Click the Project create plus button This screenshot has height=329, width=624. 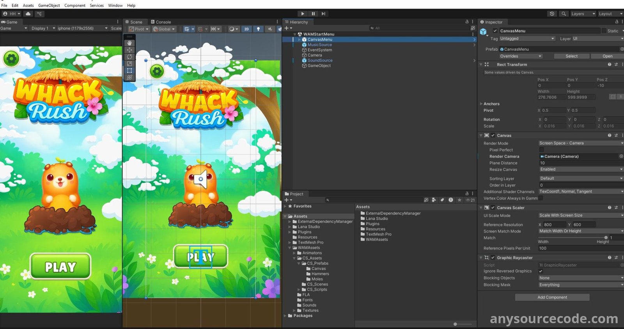pyautogui.click(x=288, y=200)
